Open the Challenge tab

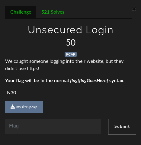point(21,12)
